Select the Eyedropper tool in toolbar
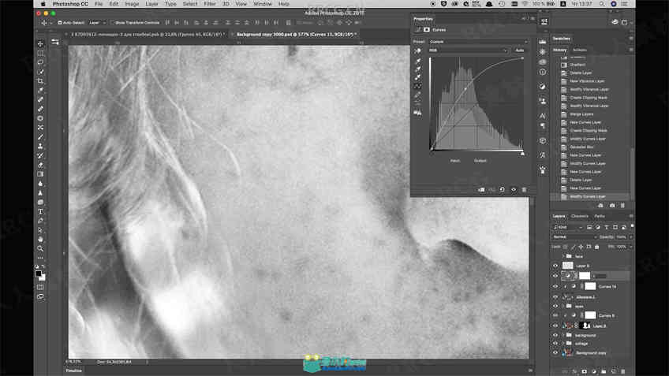This screenshot has height=376, width=669. point(40,91)
